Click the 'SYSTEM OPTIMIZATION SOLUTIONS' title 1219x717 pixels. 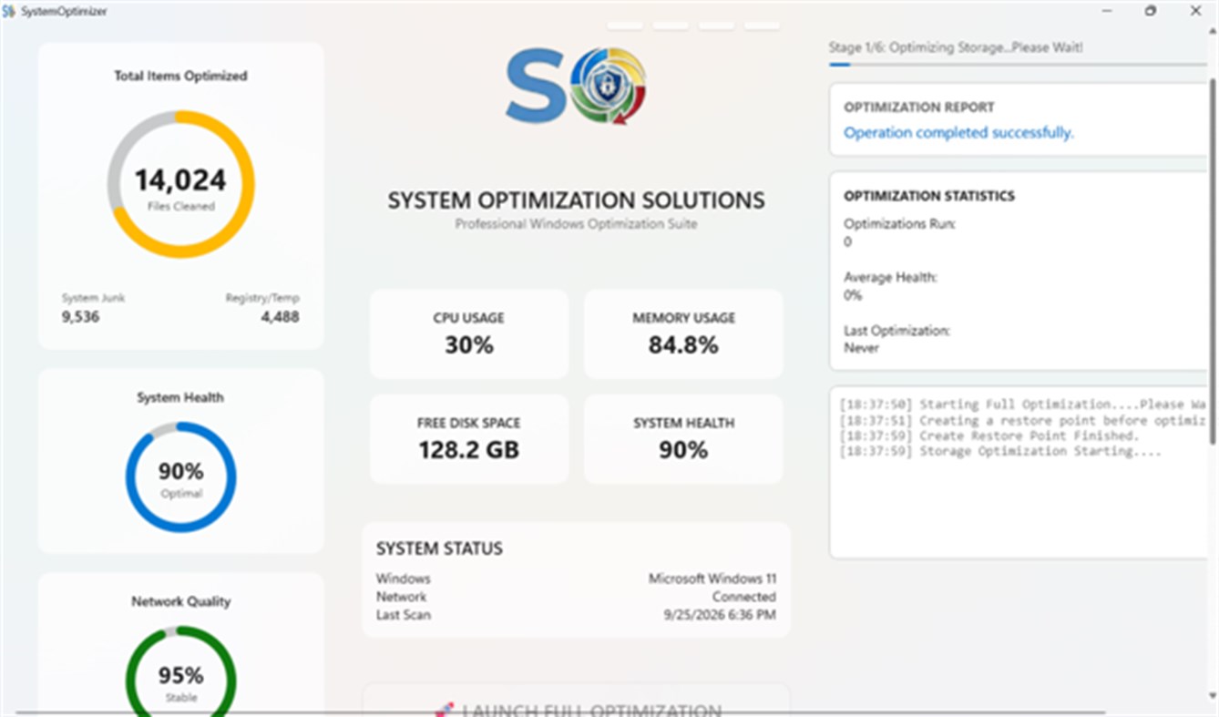coord(577,200)
